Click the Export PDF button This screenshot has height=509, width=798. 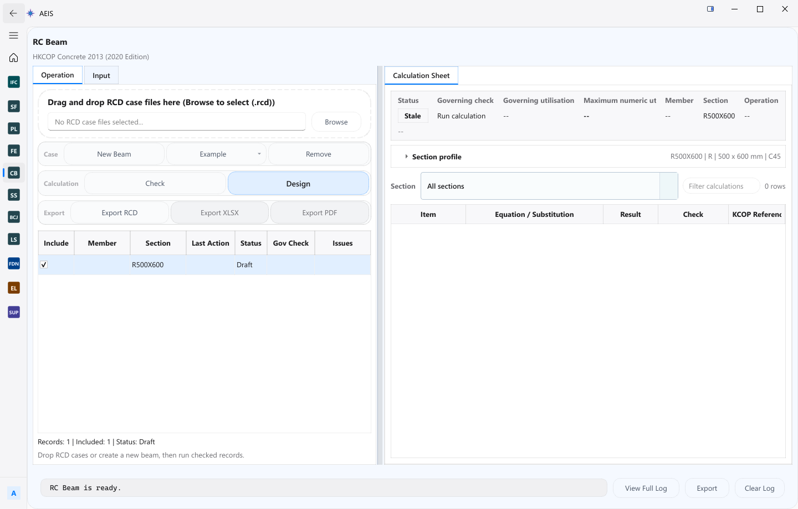[x=320, y=212]
